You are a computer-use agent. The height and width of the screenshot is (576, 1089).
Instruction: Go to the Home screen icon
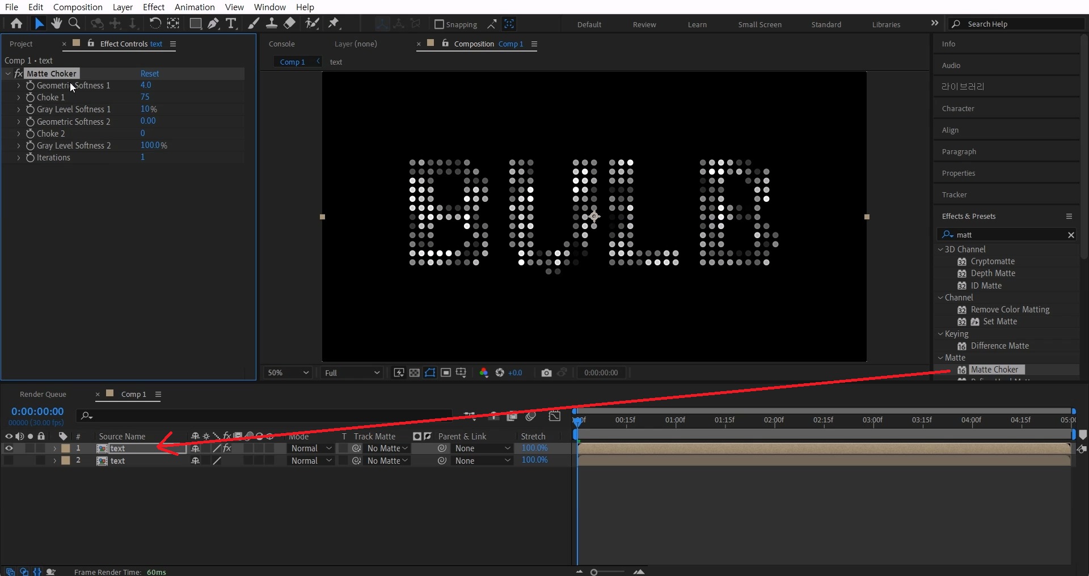(16, 24)
